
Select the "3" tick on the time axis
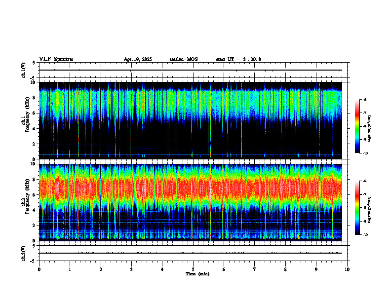pos(131,269)
